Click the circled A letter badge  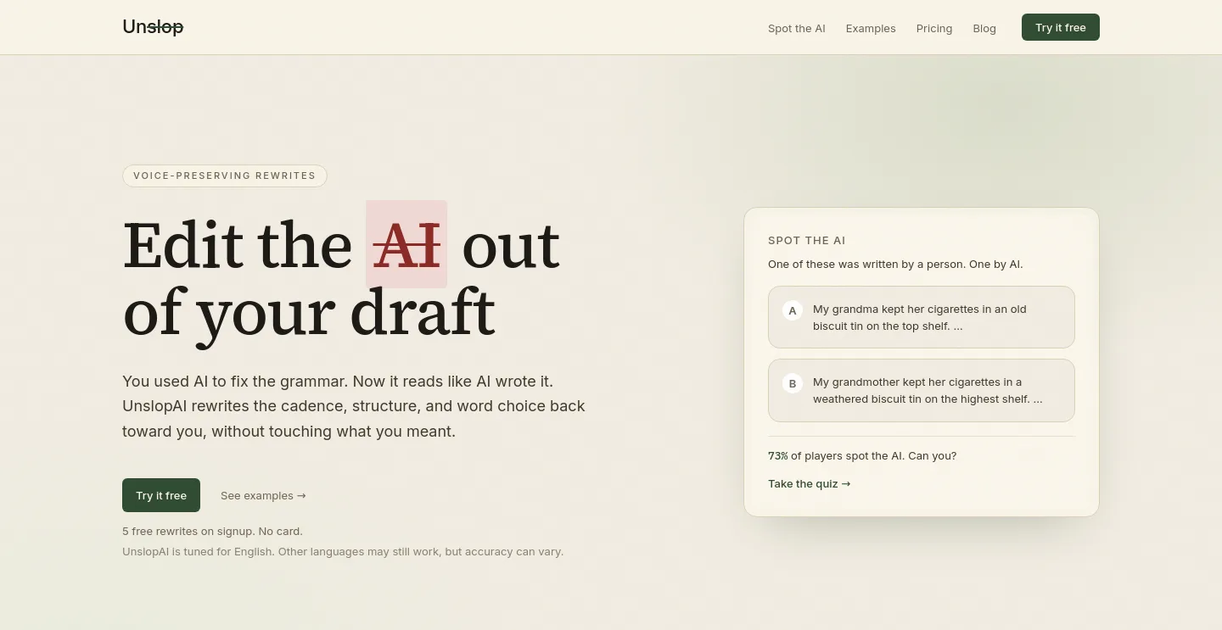(793, 310)
